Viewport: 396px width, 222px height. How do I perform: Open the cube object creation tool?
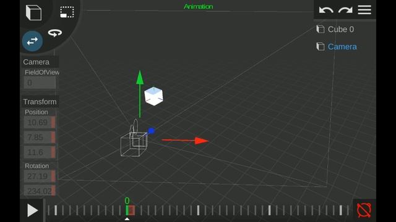[x=33, y=12]
